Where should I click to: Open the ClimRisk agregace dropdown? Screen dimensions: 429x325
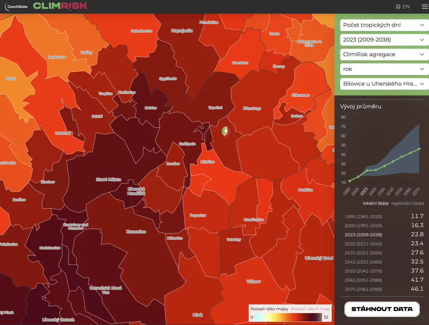tap(384, 54)
